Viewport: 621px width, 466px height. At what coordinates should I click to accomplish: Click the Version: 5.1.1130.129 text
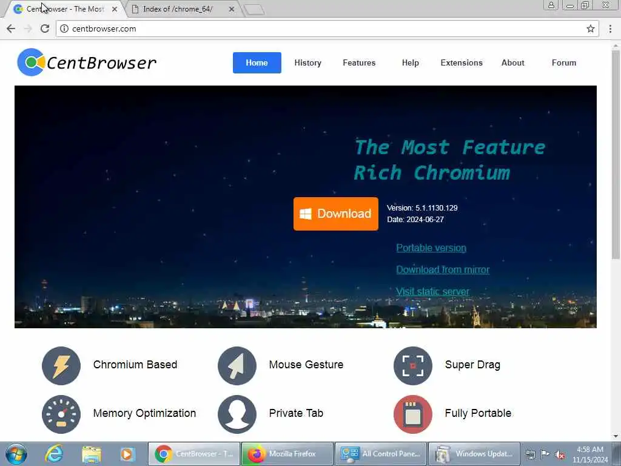(422, 208)
